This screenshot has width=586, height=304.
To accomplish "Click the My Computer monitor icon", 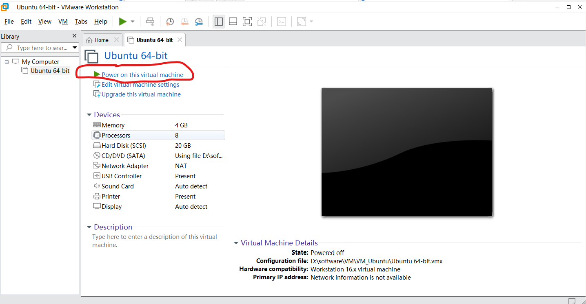I will (x=16, y=62).
